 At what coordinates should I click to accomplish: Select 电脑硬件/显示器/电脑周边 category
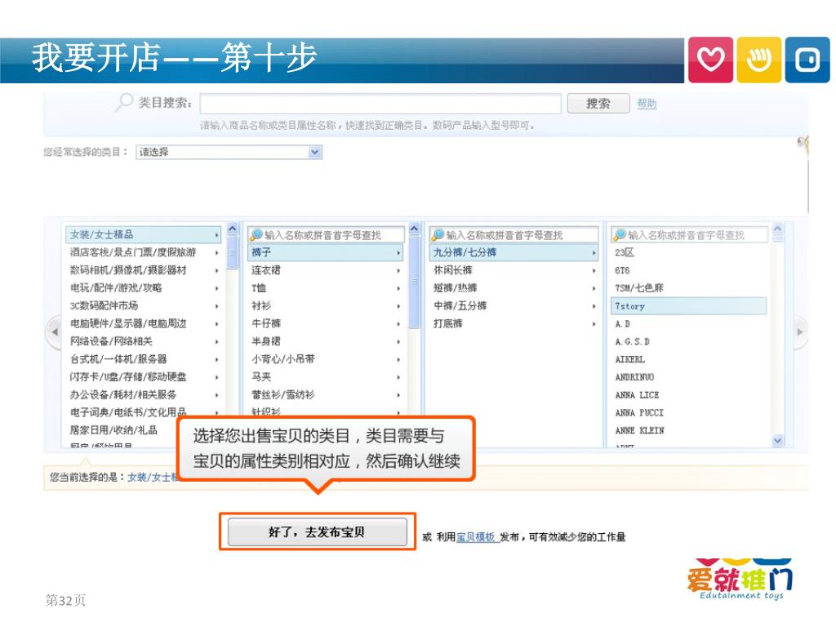coord(128,323)
